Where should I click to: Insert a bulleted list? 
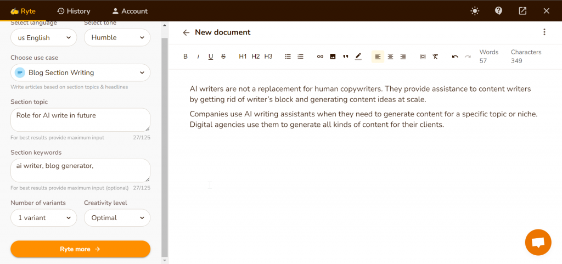tap(288, 57)
